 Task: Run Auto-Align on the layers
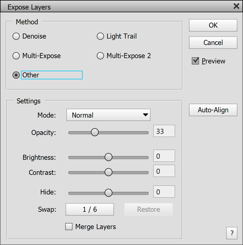click(x=213, y=110)
